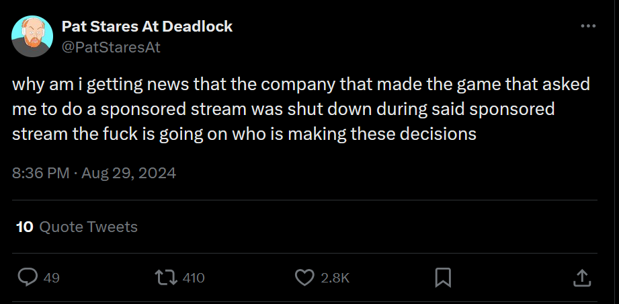Click the Pat Stares At Deadlock display name
Screen dimensions: 619x304
[x=147, y=27]
